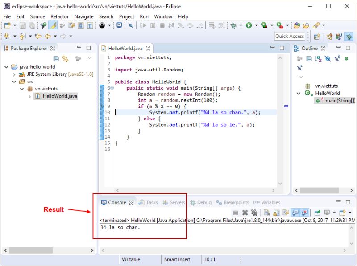Collapse the src folder node

click(x=14, y=82)
